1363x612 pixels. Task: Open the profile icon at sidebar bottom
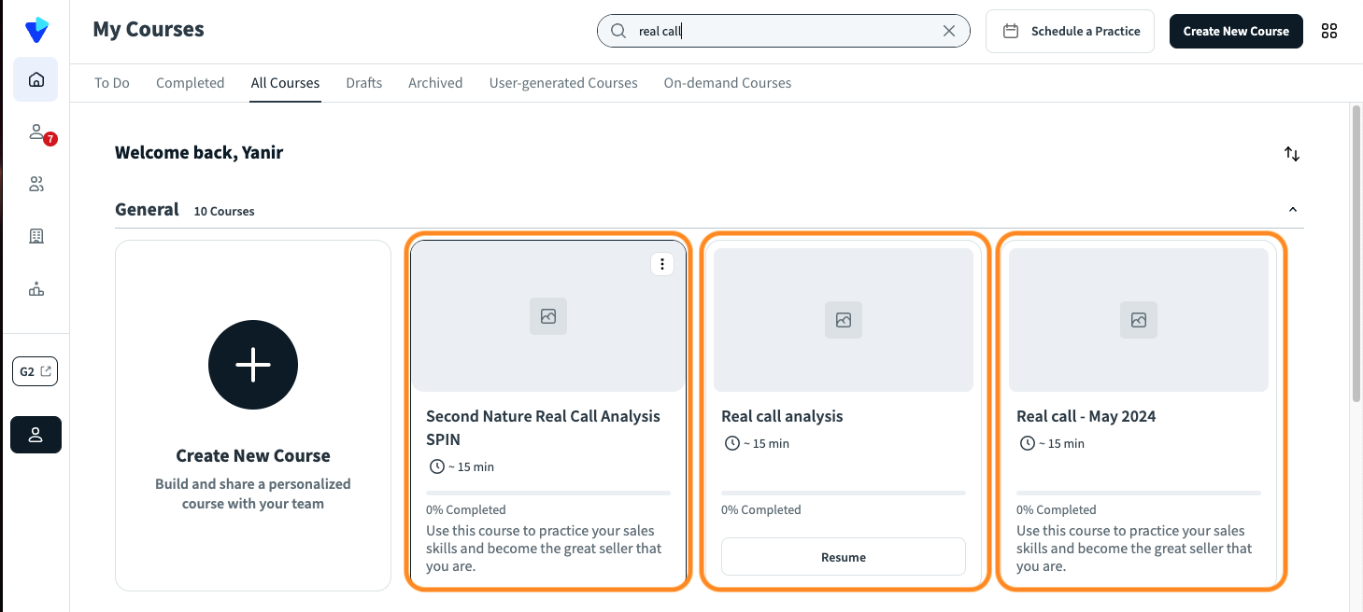click(x=35, y=435)
